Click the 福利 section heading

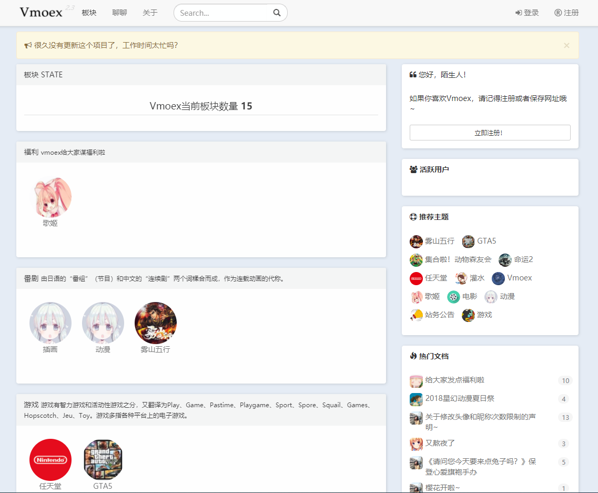pos(31,152)
